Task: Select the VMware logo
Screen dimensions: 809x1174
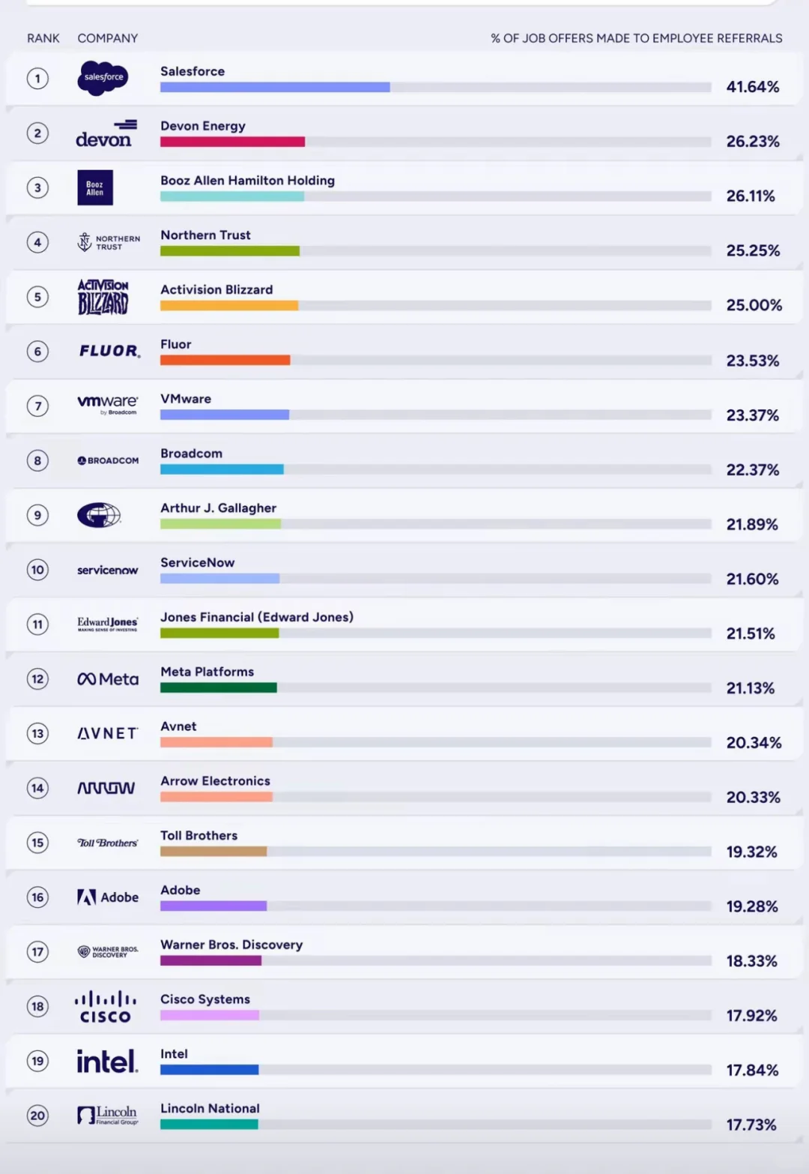Action: 108,404
